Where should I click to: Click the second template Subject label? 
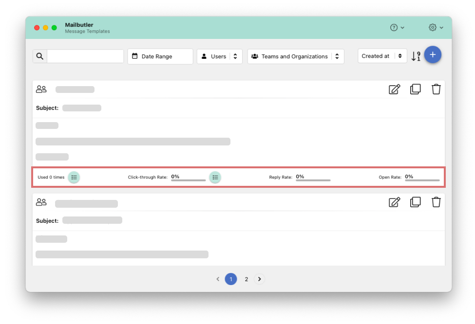(x=47, y=221)
